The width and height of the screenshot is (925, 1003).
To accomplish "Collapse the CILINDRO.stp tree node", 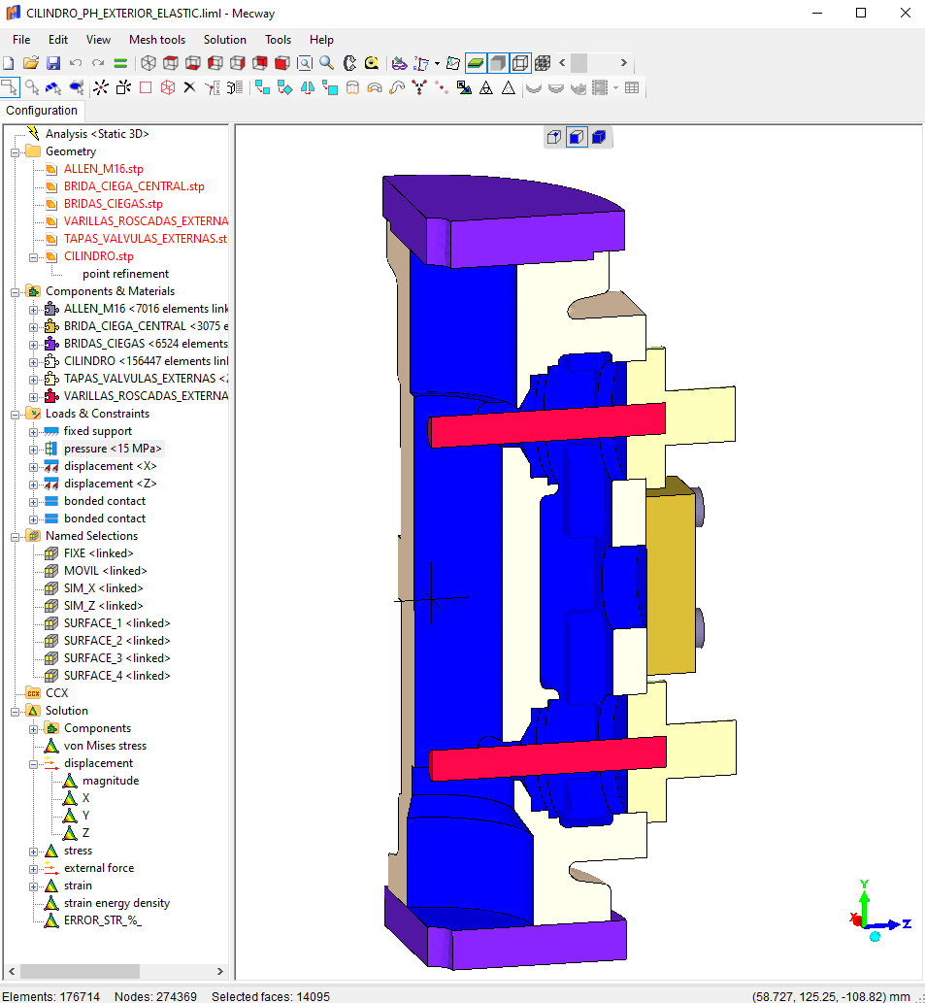I will (33, 257).
